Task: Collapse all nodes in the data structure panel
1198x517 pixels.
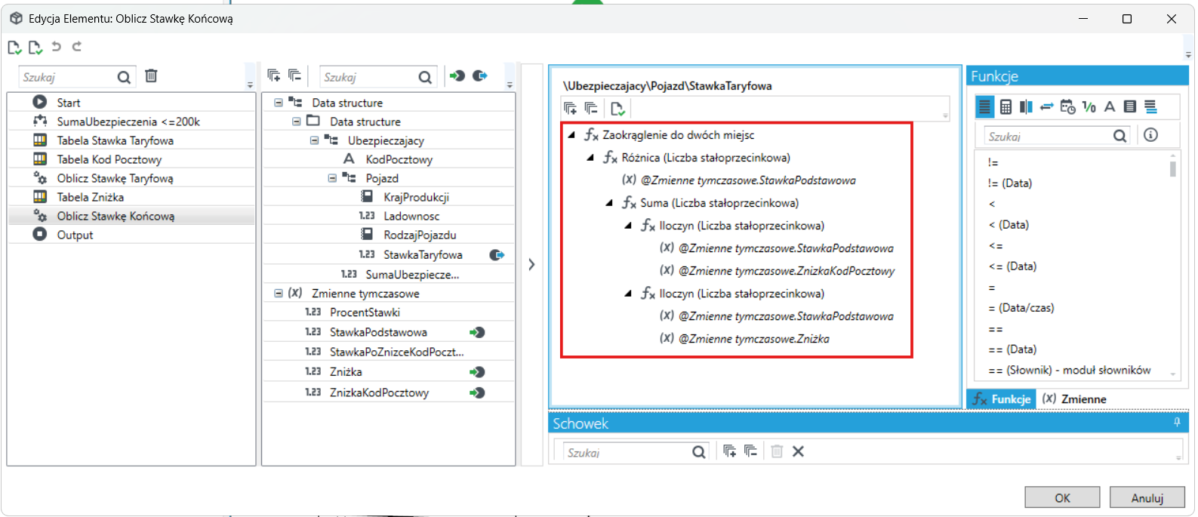Action: pos(295,75)
